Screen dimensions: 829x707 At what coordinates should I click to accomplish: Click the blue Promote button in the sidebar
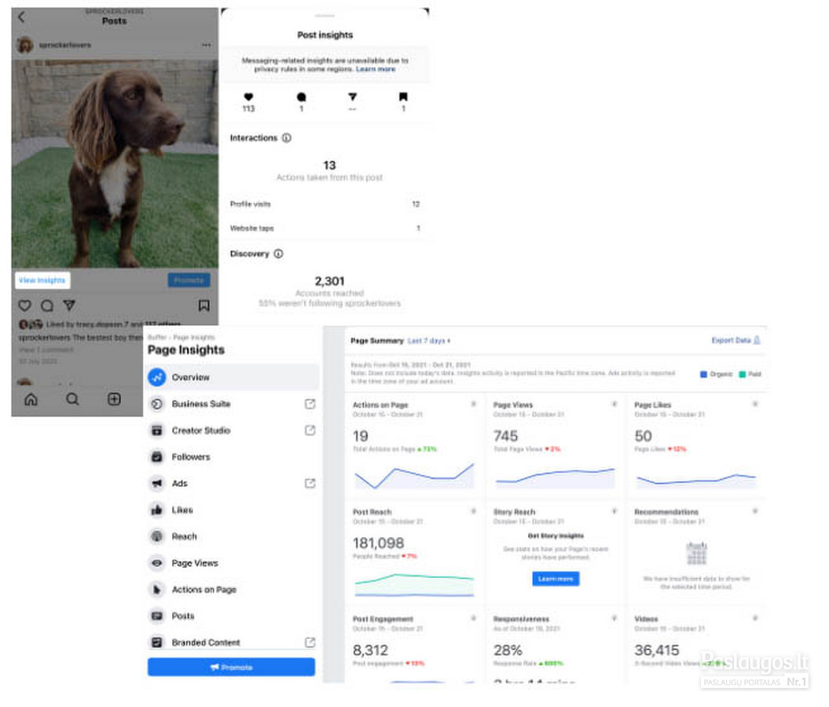(231, 668)
